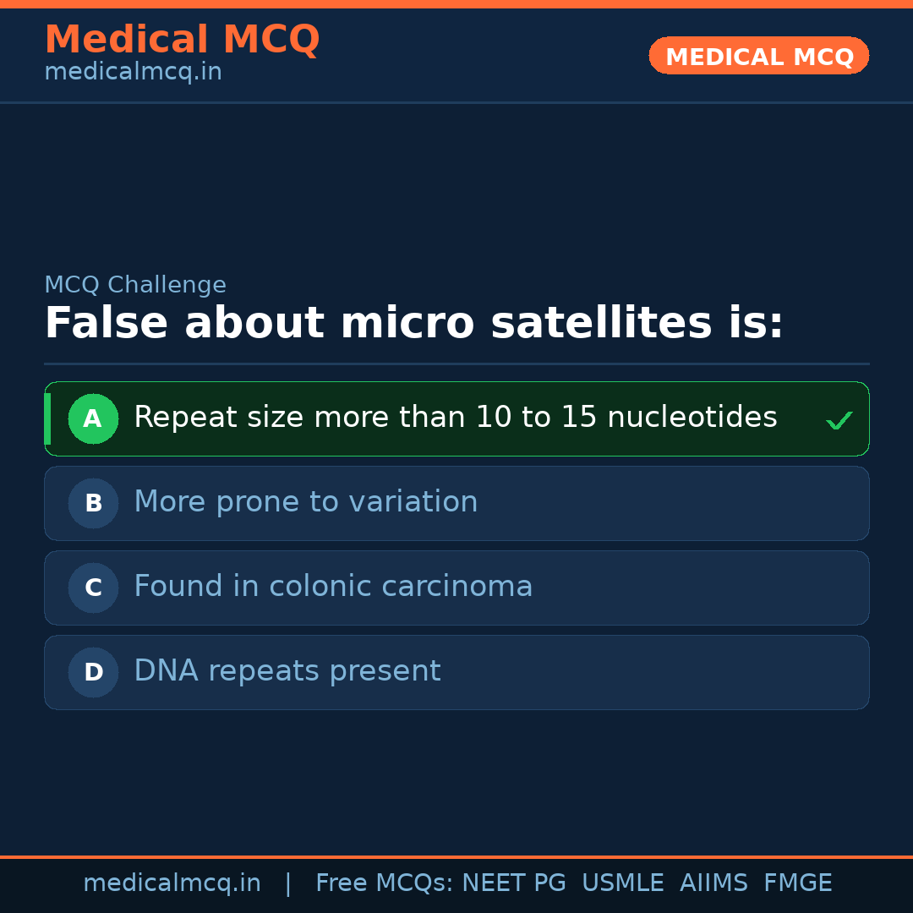This screenshot has width=913, height=913.
Task: Click 'Free MCQs:' footer text
Action: [384, 883]
